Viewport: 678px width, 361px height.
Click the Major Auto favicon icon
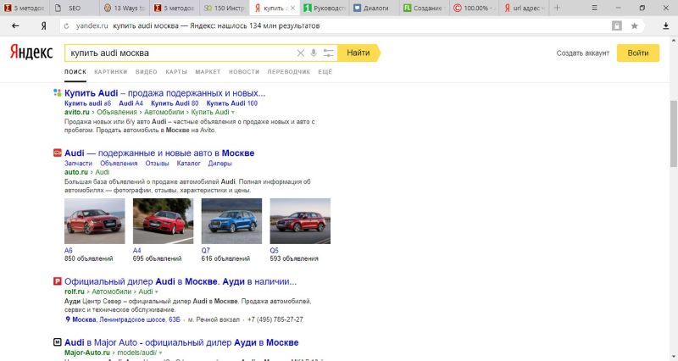point(57,342)
